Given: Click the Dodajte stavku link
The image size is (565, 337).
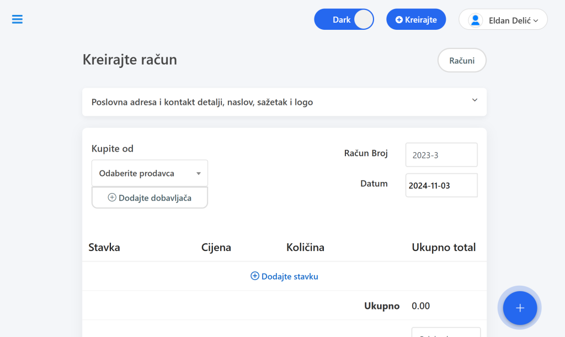Looking at the screenshot, I should 284,276.
